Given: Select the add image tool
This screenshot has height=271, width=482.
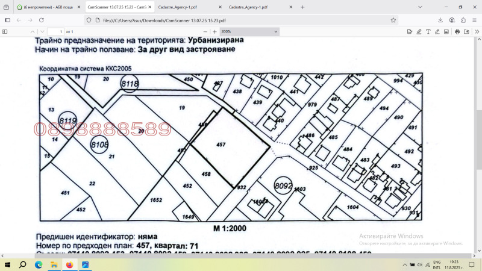Looking at the screenshot, I should [446, 32].
